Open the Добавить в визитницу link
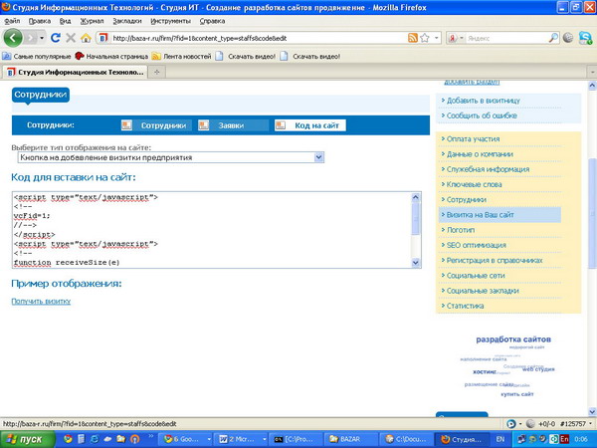The image size is (597, 448). (x=483, y=101)
